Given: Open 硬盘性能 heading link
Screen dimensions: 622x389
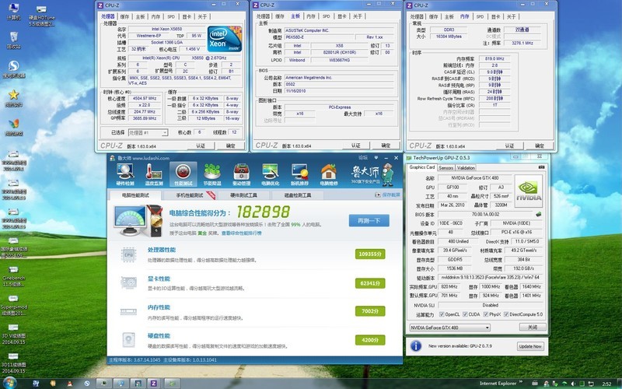Looking at the screenshot, I should (159, 336).
